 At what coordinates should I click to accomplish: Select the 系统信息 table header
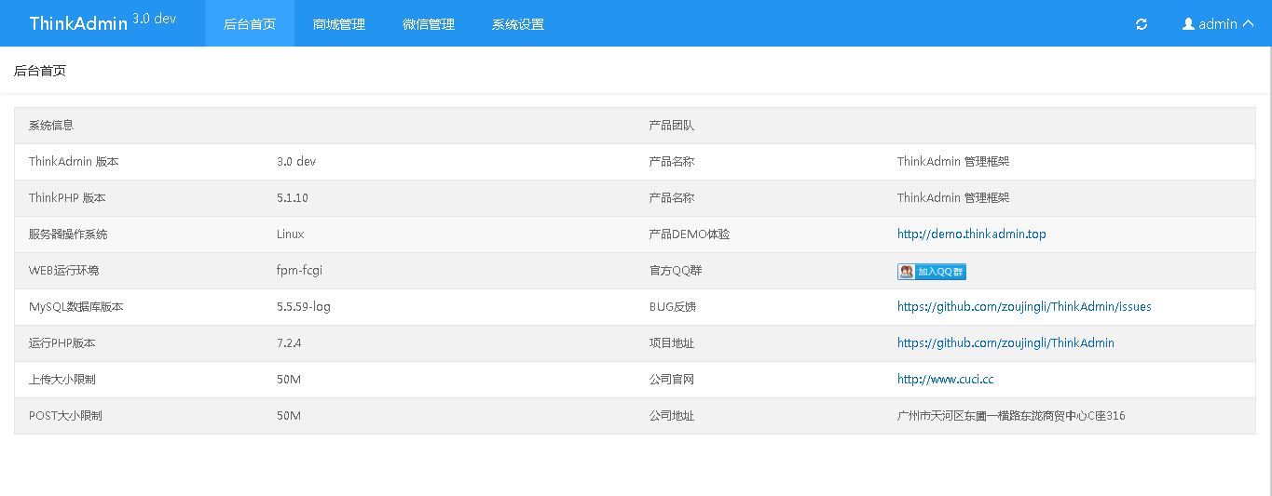pyautogui.click(x=51, y=126)
